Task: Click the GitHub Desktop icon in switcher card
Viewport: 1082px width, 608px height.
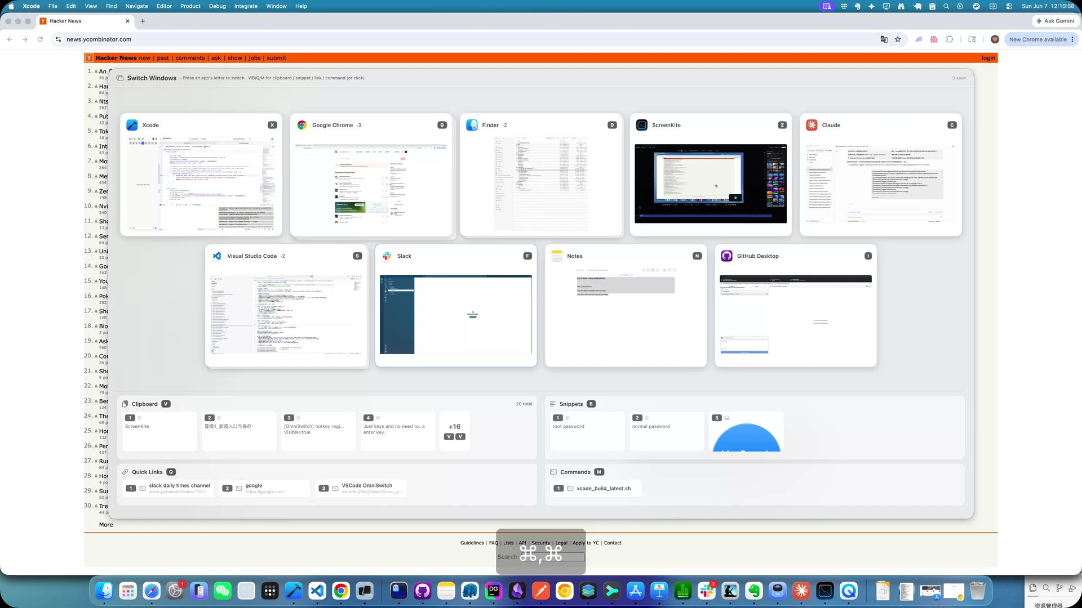Action: click(726, 256)
